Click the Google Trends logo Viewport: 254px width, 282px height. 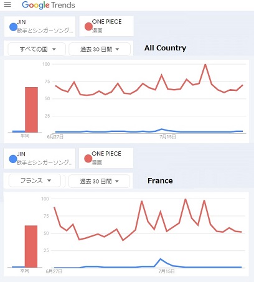(x=48, y=5)
